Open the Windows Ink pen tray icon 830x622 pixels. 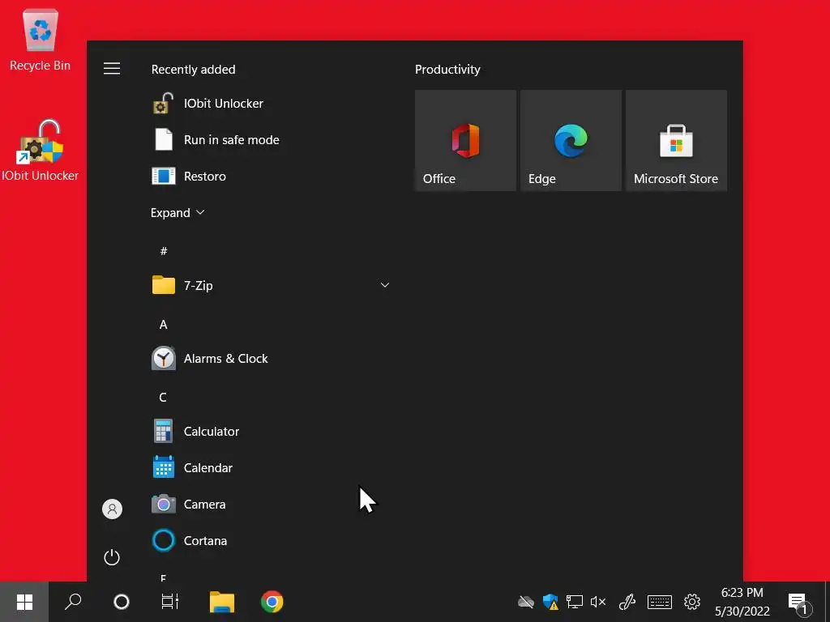(627, 602)
